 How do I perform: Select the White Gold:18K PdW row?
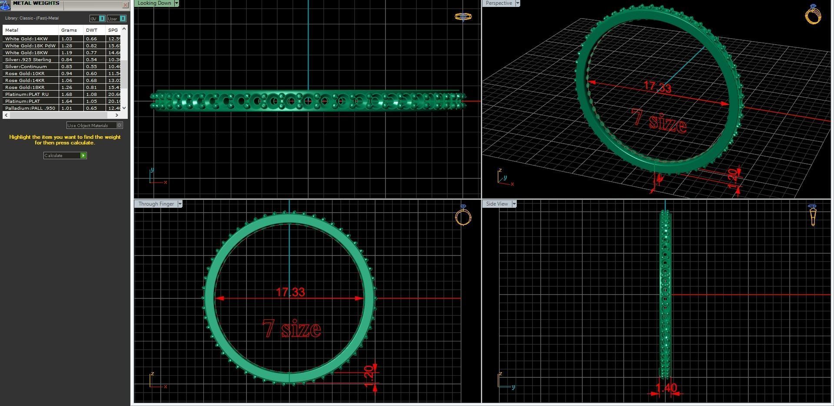pos(62,46)
